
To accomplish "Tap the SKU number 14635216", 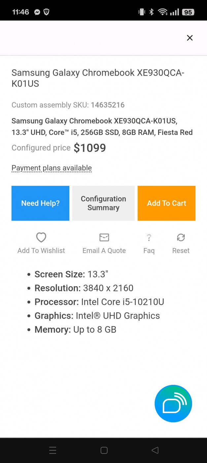I will pos(108,105).
